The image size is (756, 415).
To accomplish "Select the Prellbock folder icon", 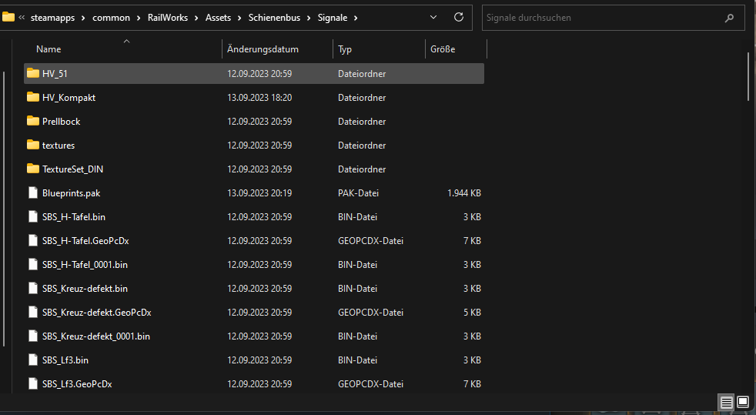I will tap(32, 122).
